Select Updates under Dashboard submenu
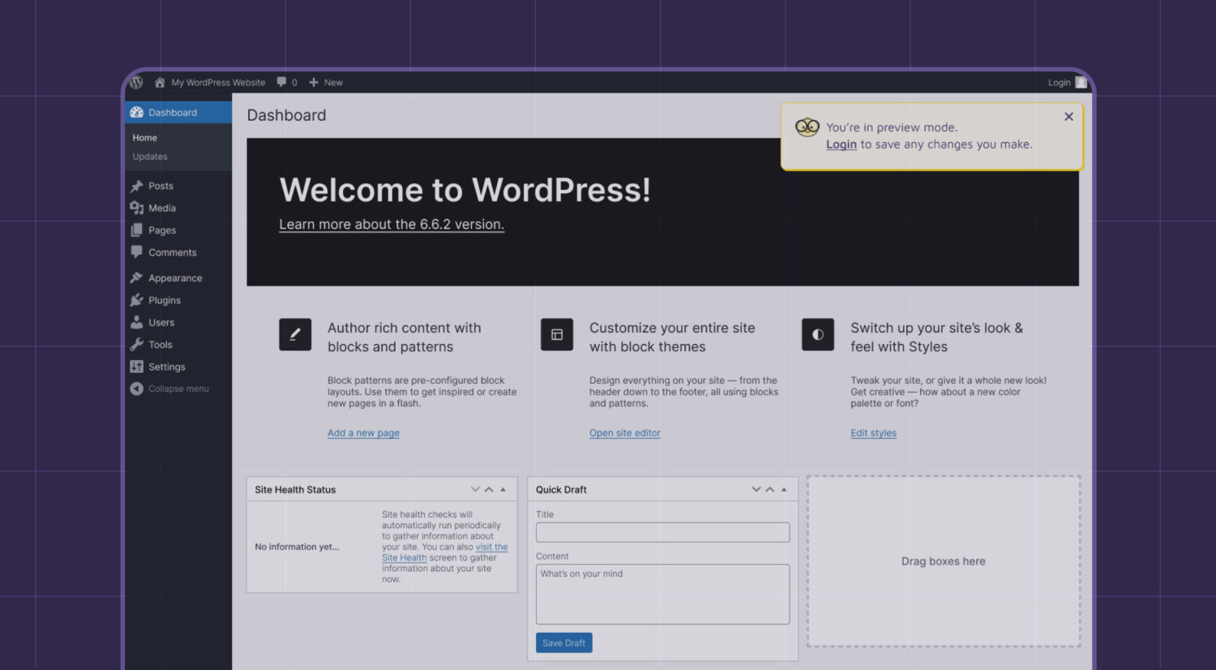 [x=150, y=157]
